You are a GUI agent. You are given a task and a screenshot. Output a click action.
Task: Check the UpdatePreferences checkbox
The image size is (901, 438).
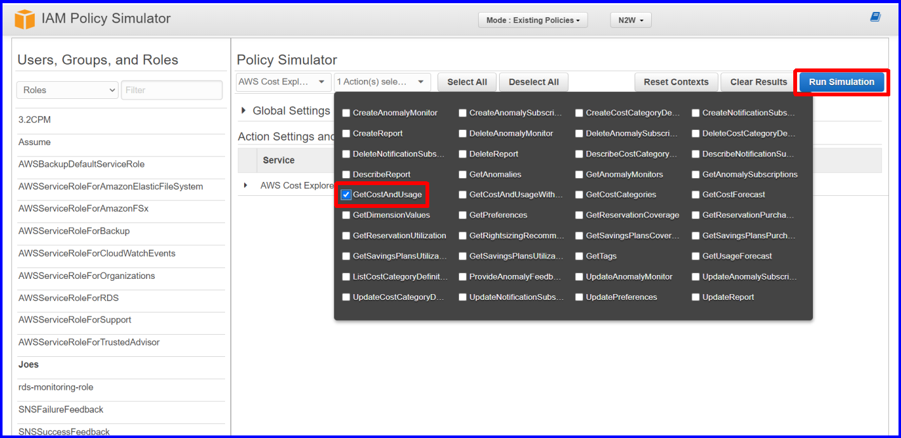coord(580,297)
